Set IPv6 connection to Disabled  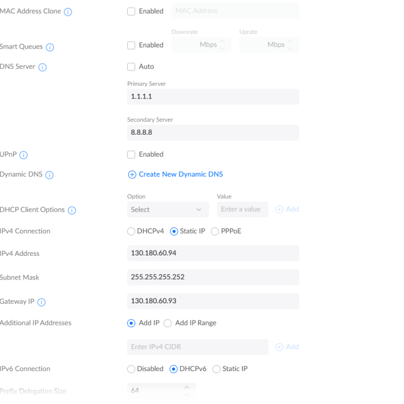coord(131,369)
